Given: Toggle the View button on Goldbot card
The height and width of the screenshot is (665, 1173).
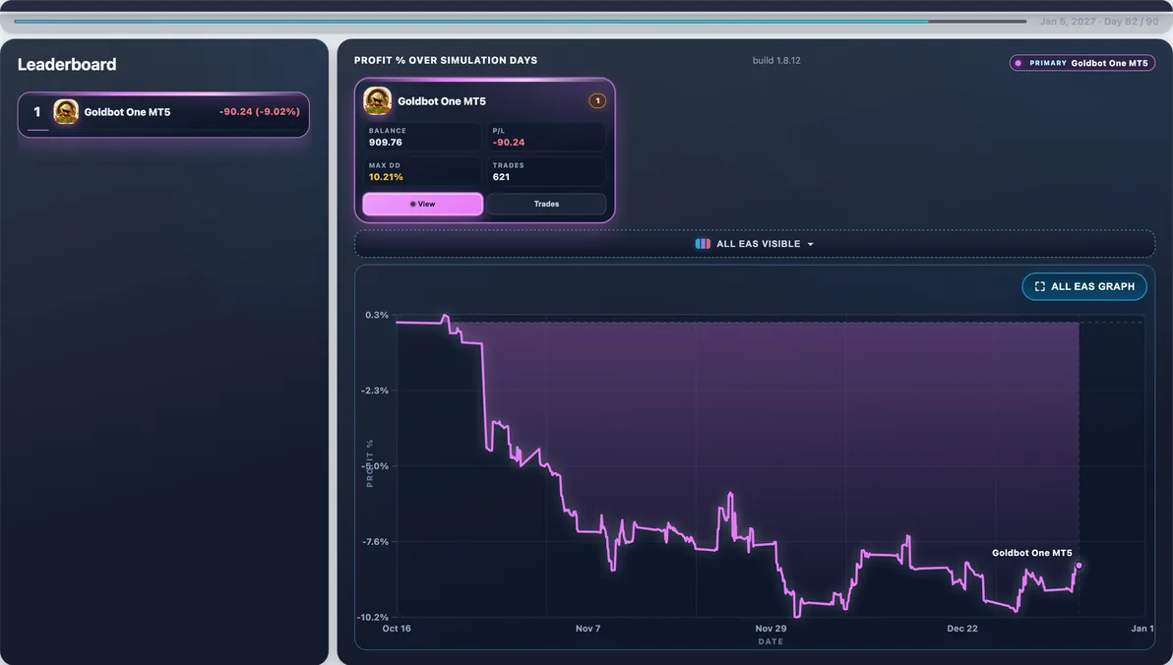Looking at the screenshot, I should [x=423, y=205].
